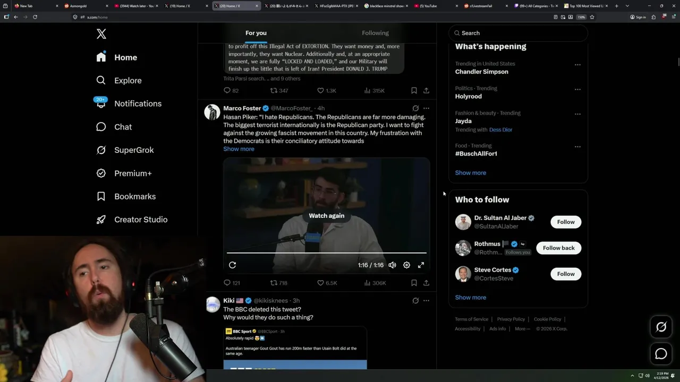This screenshot has height=382, width=680.
Task: Bookmark this page with the star icon
Action: (x=592, y=17)
